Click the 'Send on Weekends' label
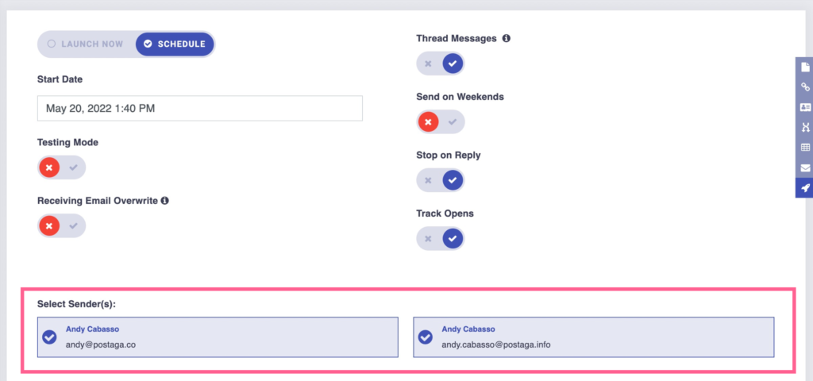The image size is (813, 381). click(x=460, y=96)
